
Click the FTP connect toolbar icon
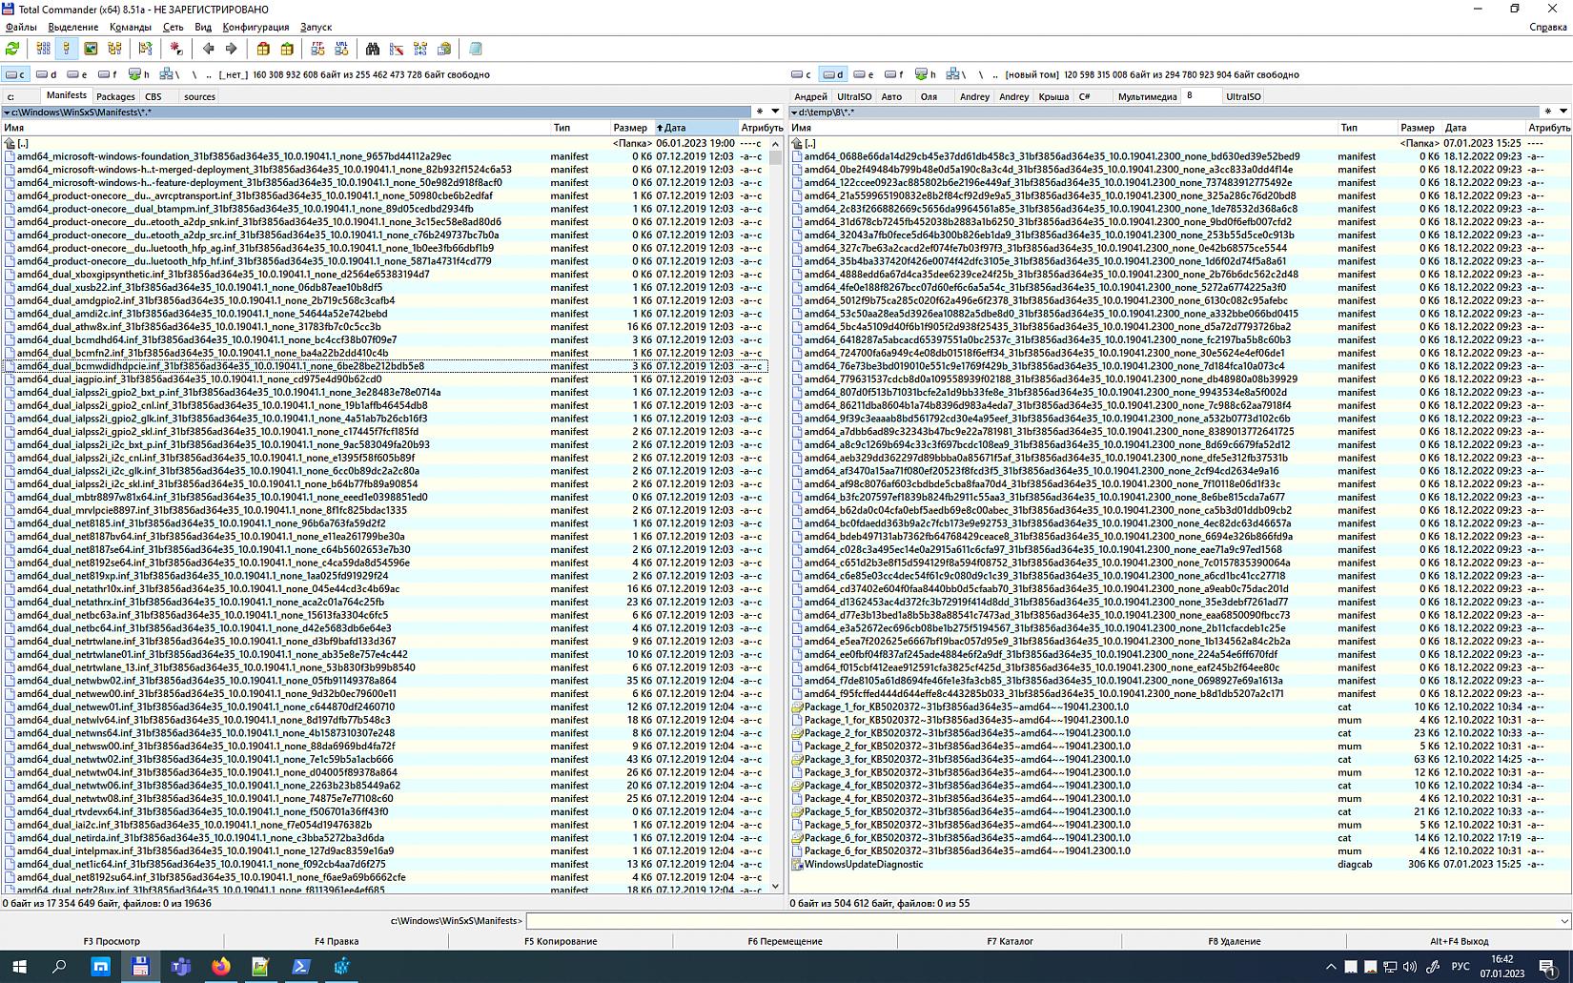coord(318,49)
